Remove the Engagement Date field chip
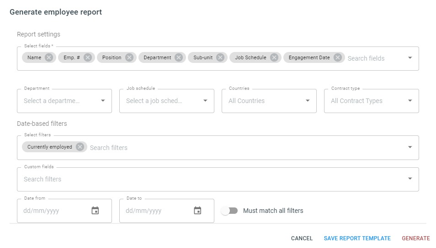The height and width of the screenshot is (248, 436). coord(338,57)
